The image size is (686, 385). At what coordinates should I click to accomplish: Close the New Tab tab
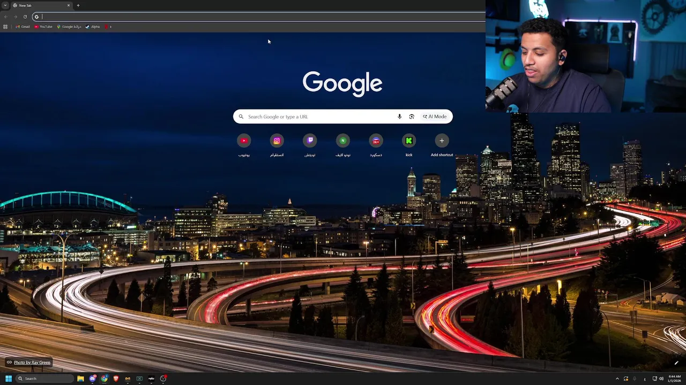pos(69,5)
